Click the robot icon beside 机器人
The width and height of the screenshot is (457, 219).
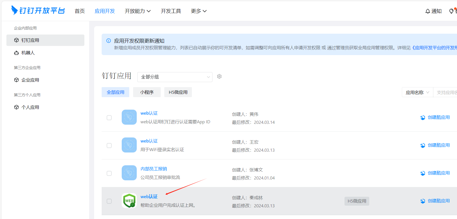[16, 53]
